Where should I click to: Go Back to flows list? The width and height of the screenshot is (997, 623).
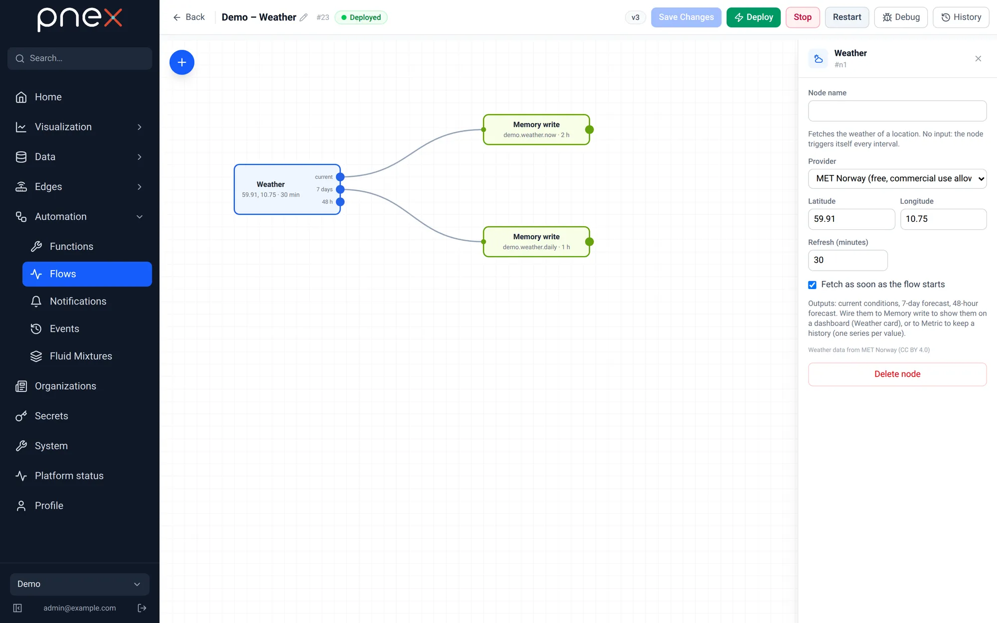click(x=189, y=17)
